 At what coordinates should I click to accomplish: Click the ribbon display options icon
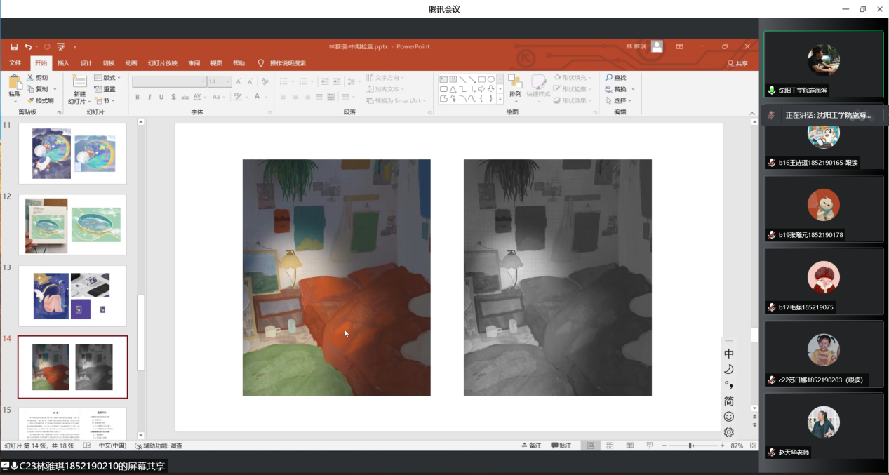pos(679,46)
